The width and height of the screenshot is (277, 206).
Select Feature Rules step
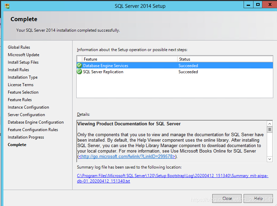[20, 100]
